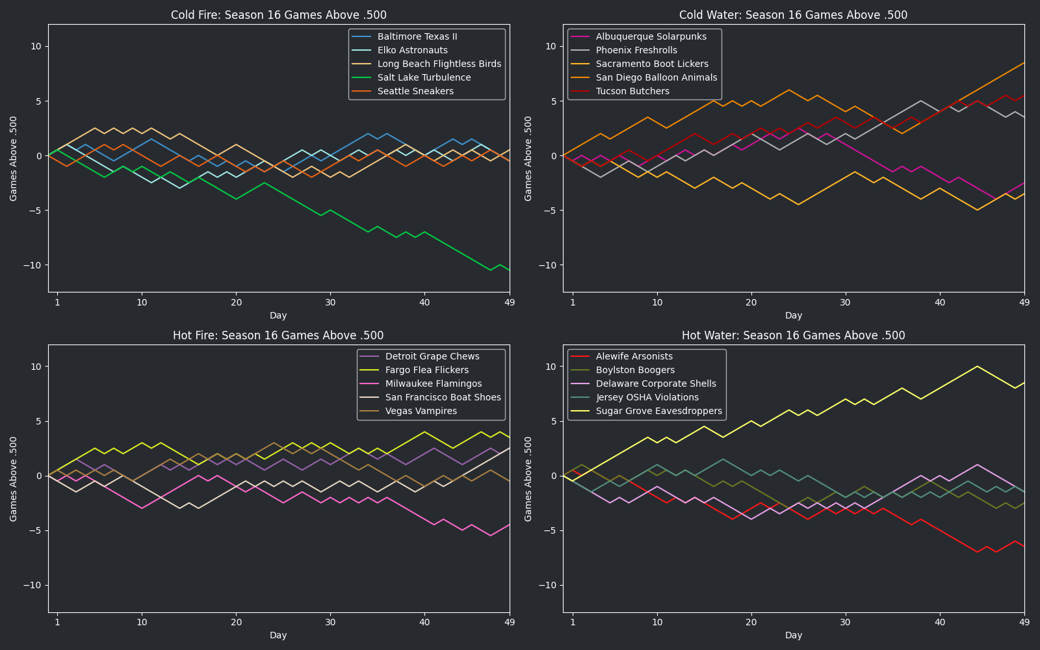Select Baltimore Texas II in the legend

coord(417,36)
